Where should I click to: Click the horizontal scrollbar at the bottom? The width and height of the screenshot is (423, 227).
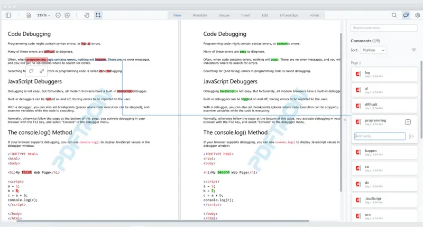(x=163, y=221)
